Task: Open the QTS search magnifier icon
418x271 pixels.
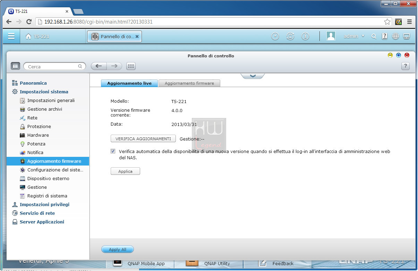Action: 374,36
